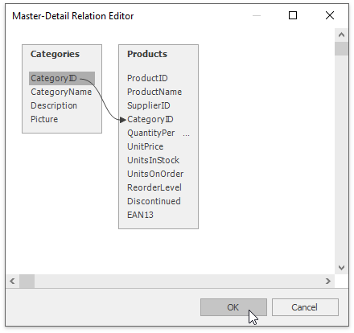Select SupplierID in the Products table
Viewport: 354px width, 333px height.
coord(149,105)
